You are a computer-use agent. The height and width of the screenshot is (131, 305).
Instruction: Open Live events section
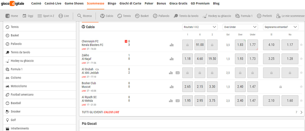64,16
